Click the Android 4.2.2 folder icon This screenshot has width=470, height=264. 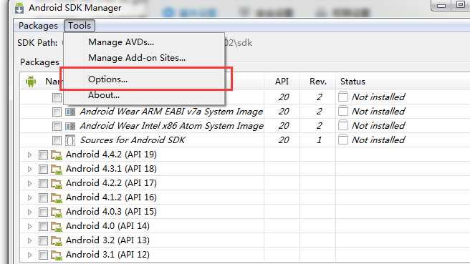click(x=57, y=183)
